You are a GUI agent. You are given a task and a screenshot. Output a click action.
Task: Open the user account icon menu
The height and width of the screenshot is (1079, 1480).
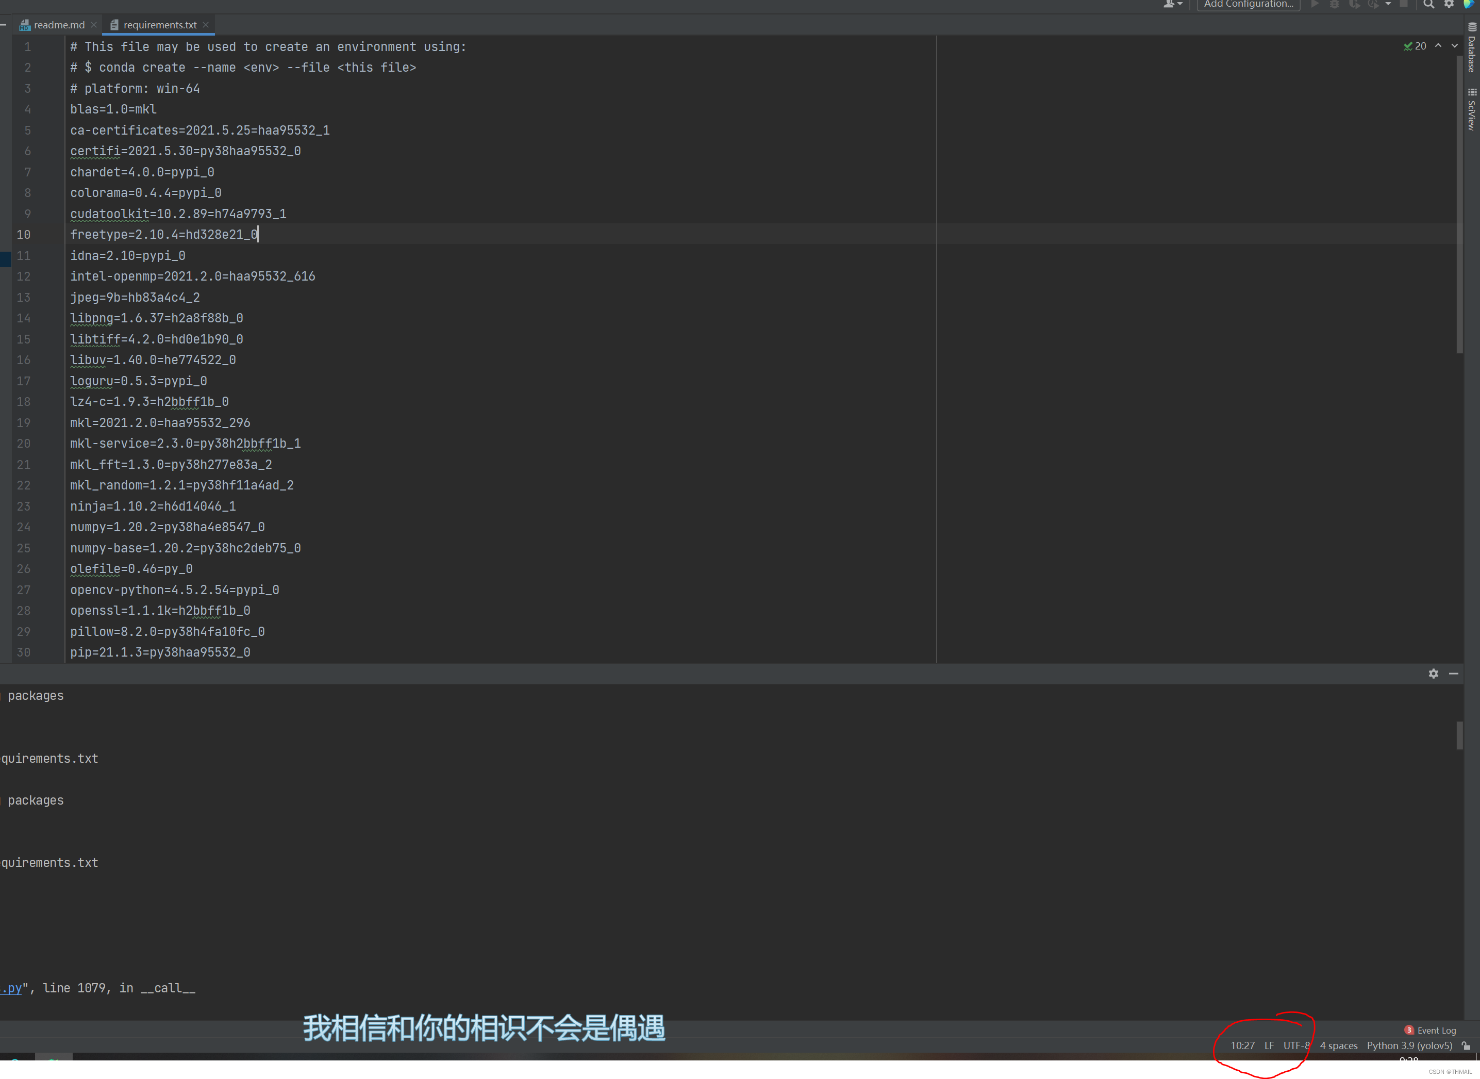tap(1173, 4)
